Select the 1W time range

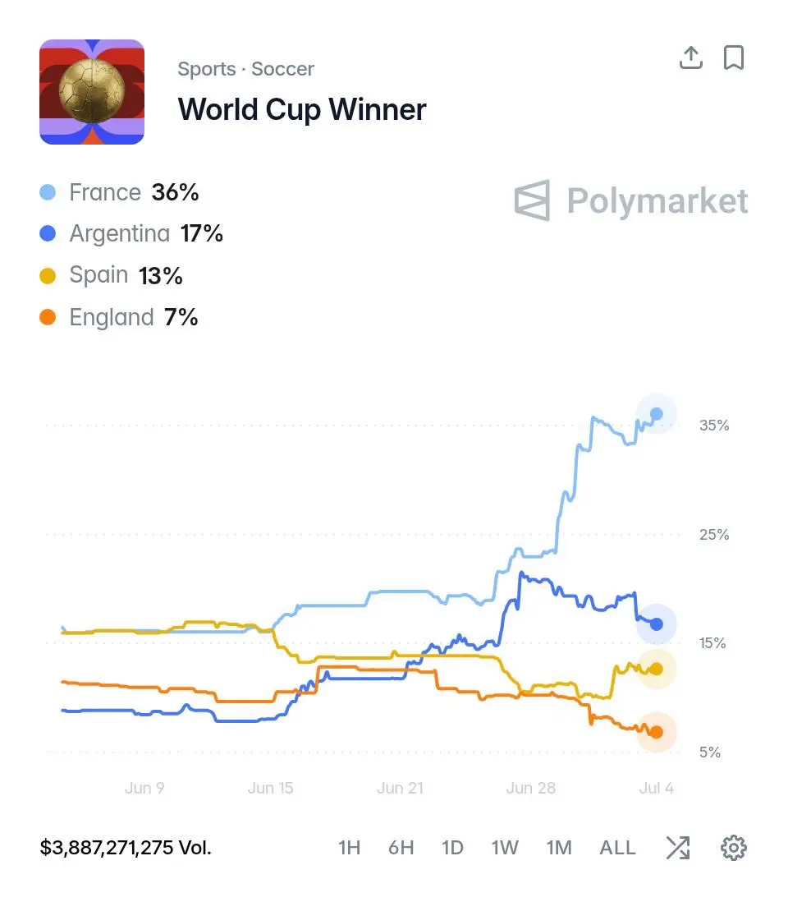505,847
